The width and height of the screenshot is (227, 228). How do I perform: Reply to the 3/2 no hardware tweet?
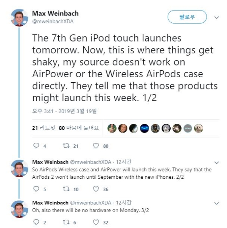point(36,222)
